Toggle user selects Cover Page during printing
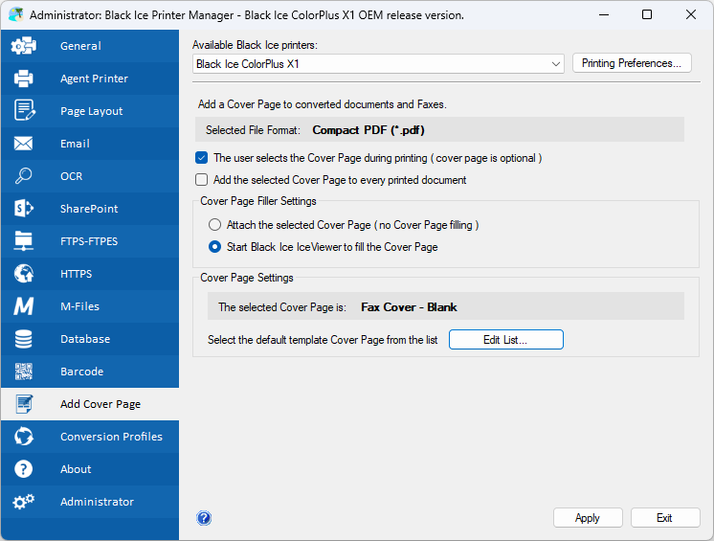Image resolution: width=714 pixels, height=541 pixels. pyautogui.click(x=201, y=158)
